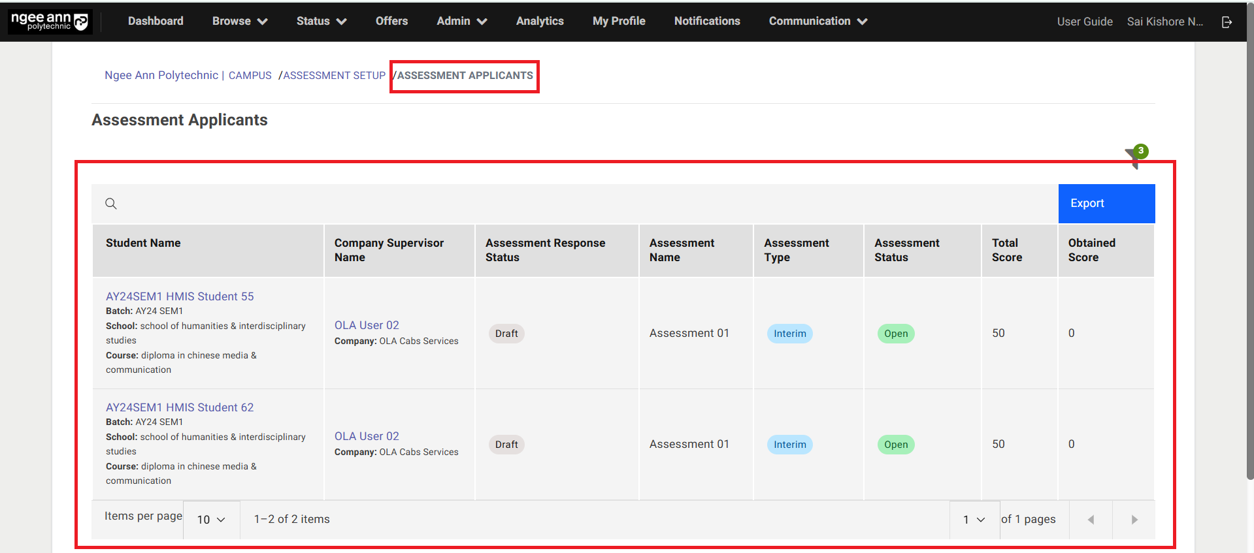Screen dimensions: 1254x553
Task: Open the User Guide link
Action: (1085, 22)
